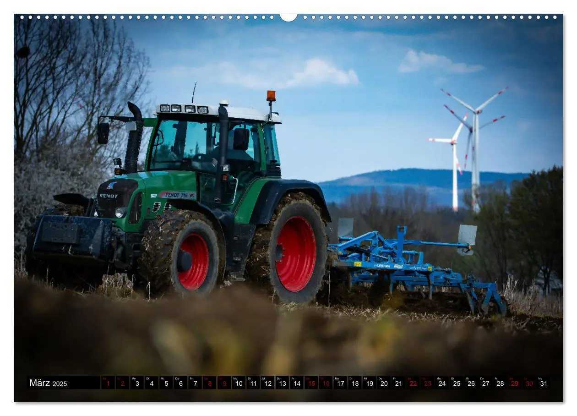Screen dimensions: 577x416
Task: Pick day 27 in the date row
Action: [x=485, y=383]
